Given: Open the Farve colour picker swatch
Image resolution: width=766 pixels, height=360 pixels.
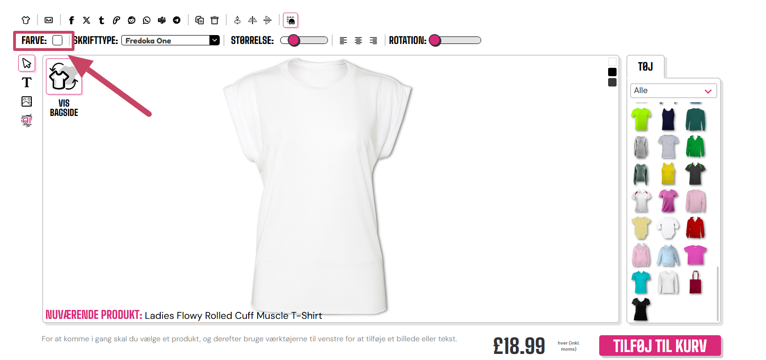Looking at the screenshot, I should click(x=58, y=40).
